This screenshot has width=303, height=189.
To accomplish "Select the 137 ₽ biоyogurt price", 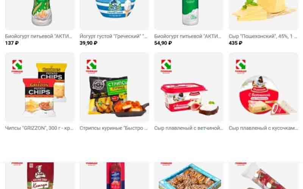I will click(x=12, y=43).
